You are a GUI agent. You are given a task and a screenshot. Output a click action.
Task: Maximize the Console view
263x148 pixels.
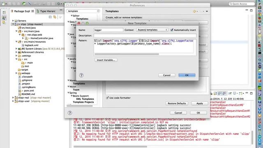pos(251,93)
